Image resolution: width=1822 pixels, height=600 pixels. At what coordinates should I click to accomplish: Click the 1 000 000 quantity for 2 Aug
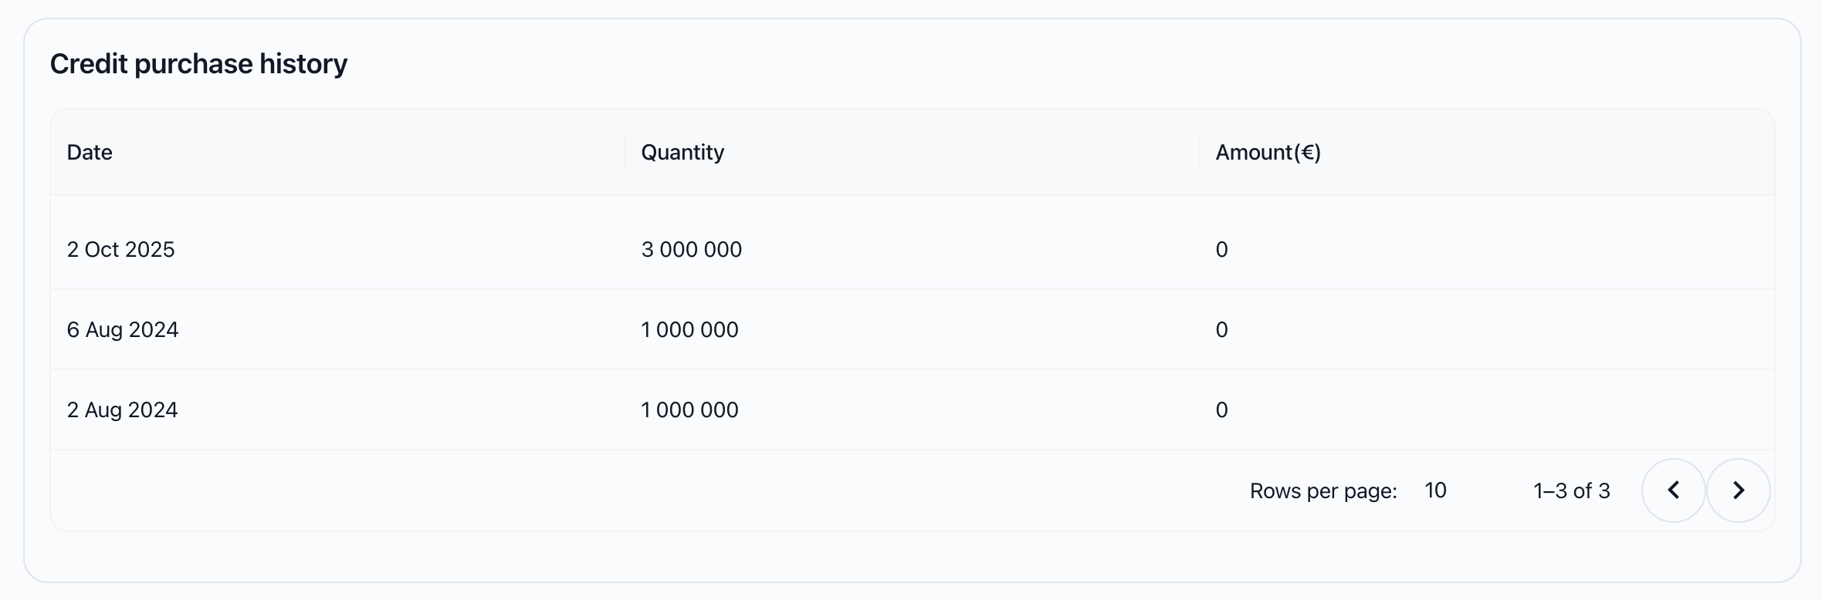[x=689, y=410]
